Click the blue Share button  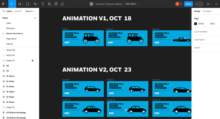pos(188,4)
